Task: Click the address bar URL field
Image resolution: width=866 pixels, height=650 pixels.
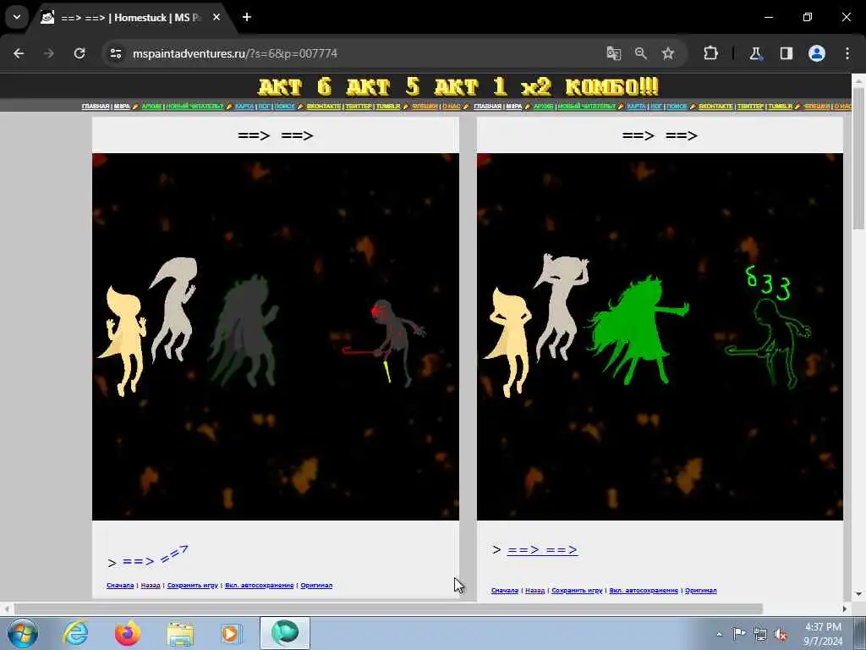Action: click(x=354, y=53)
